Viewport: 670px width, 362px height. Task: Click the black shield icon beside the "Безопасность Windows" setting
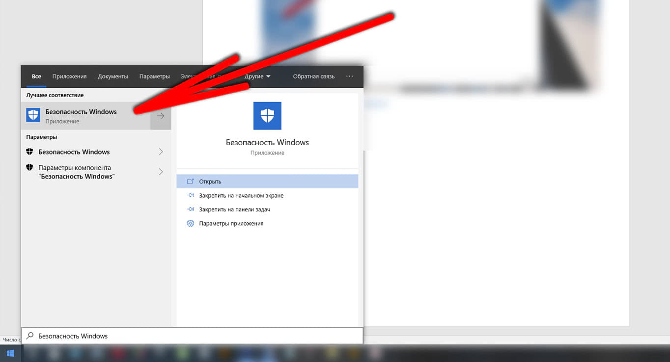(29, 152)
